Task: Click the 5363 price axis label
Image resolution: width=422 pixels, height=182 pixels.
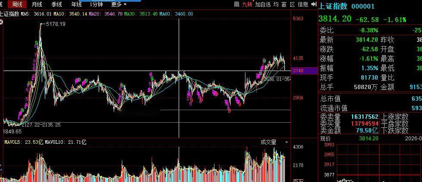Action: [298, 19]
